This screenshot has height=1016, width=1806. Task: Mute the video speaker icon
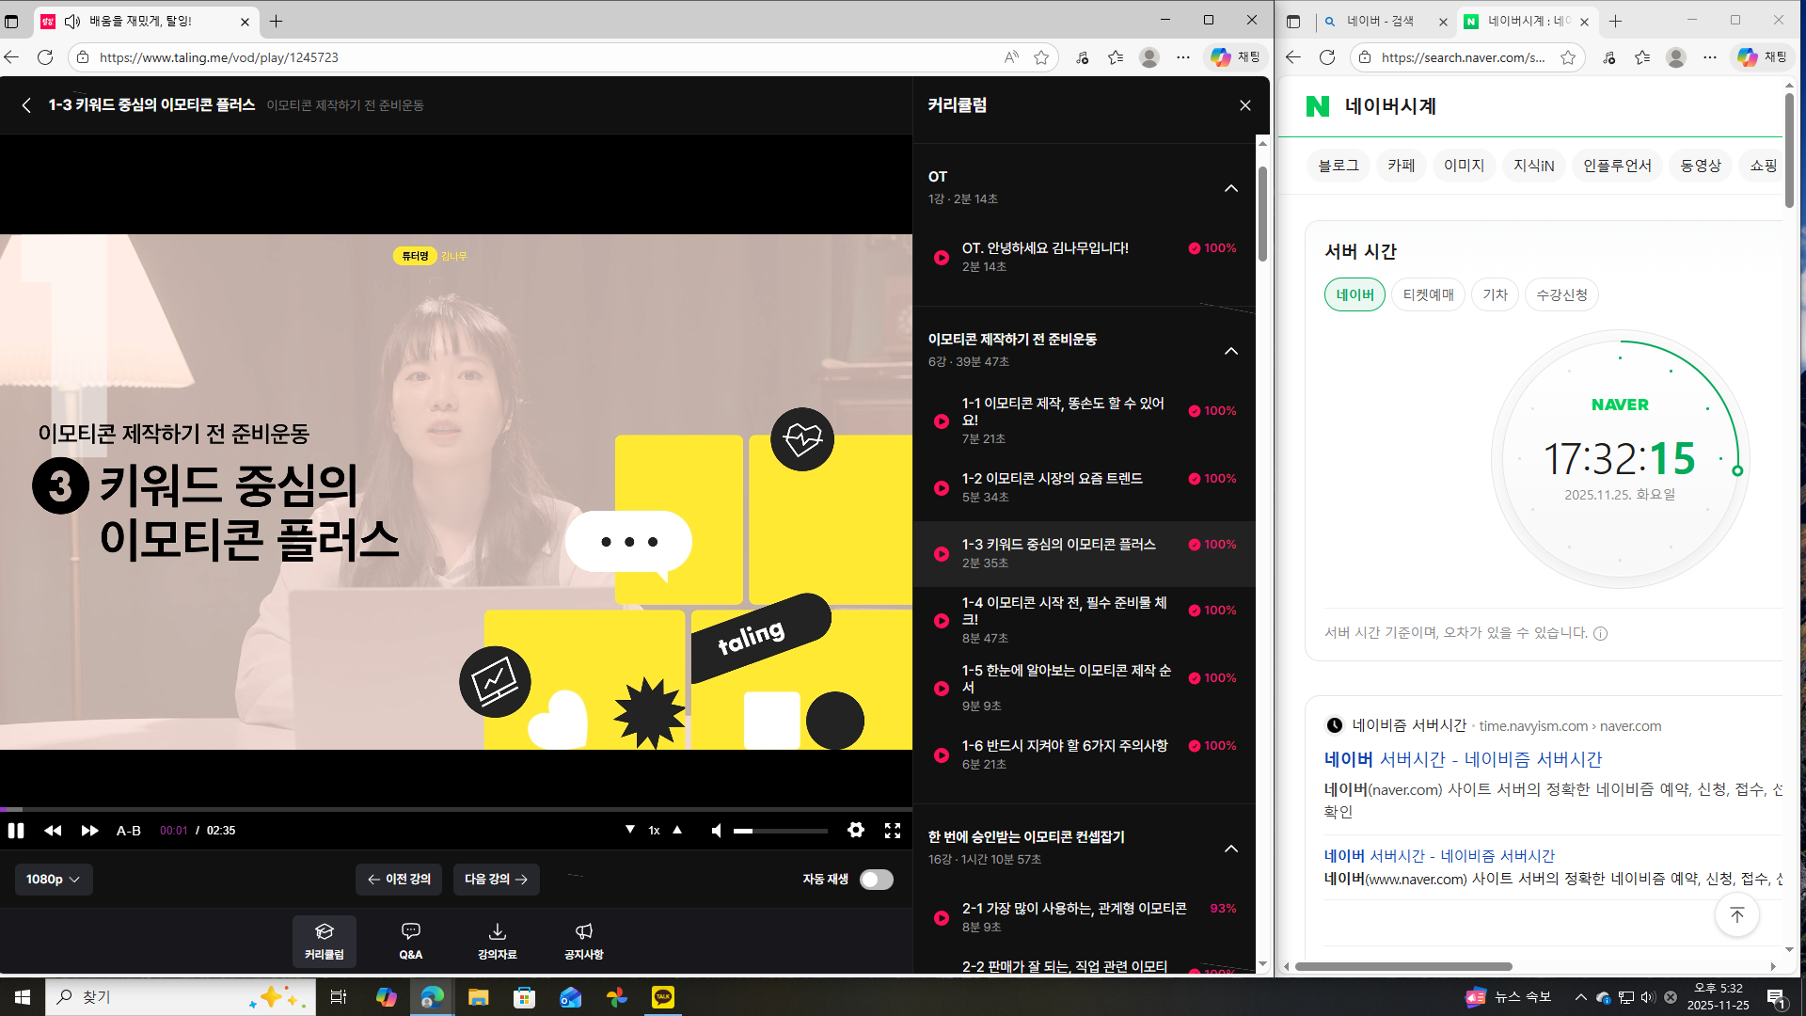pos(717,831)
